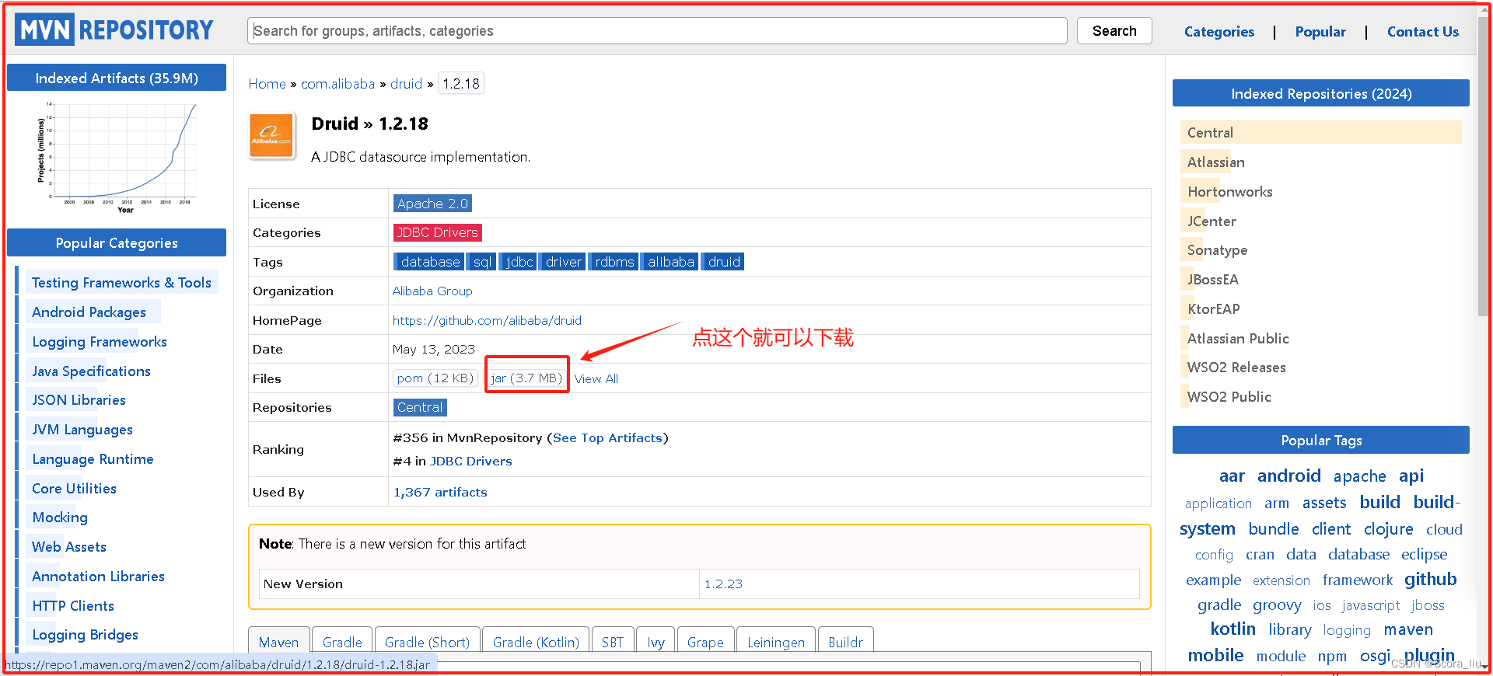Screen dimensions: 1493x676
Task: Click the Search button
Action: [1114, 31]
